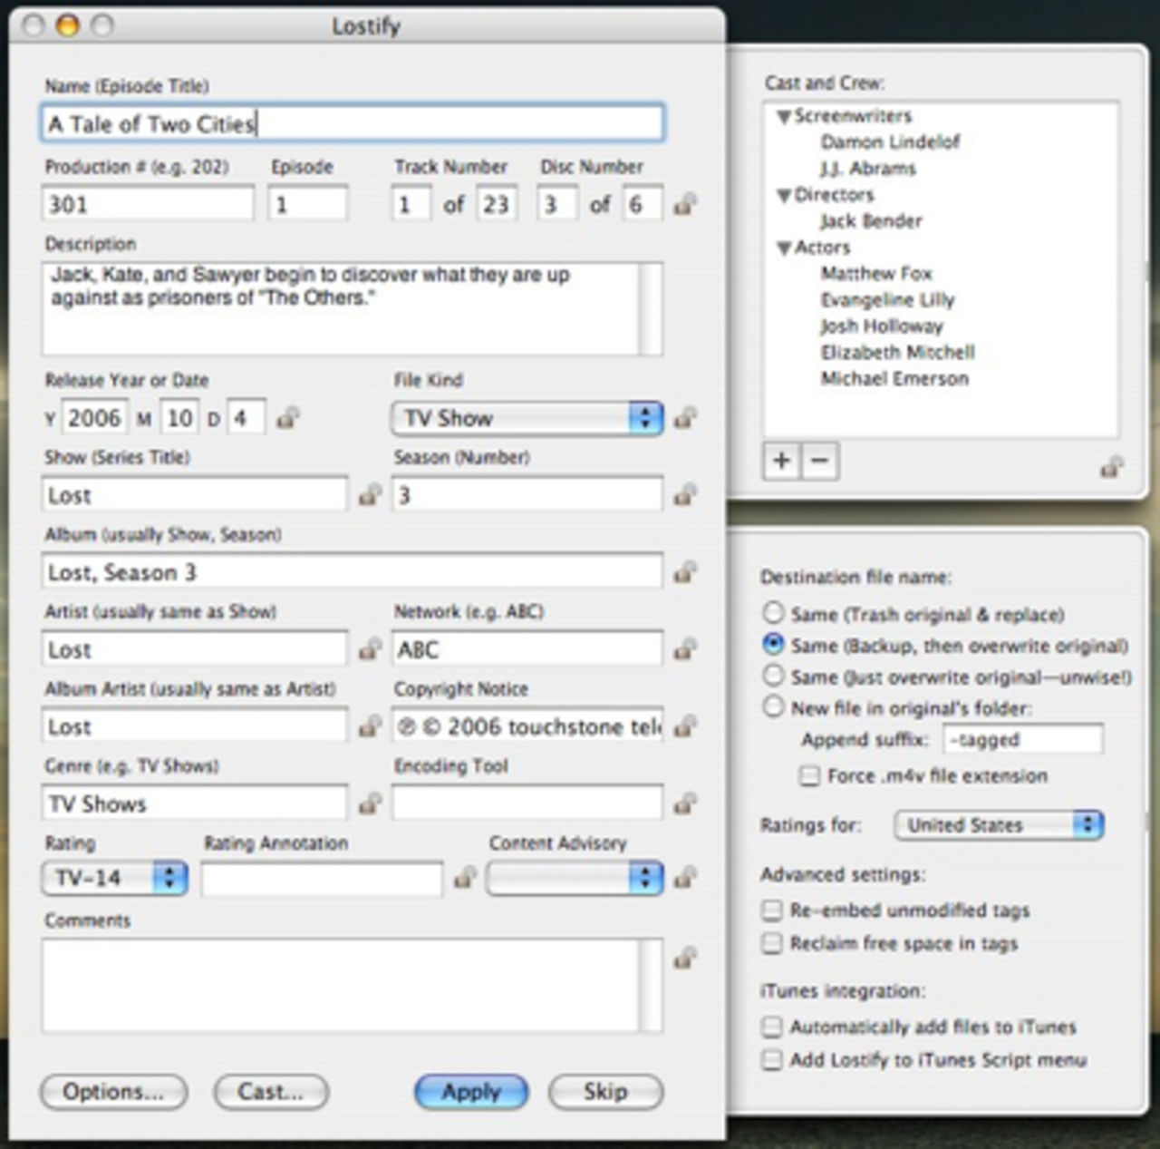Collapse the Screenwriters disclosure triangle
Image resolution: width=1160 pixels, height=1149 pixels.
784,117
